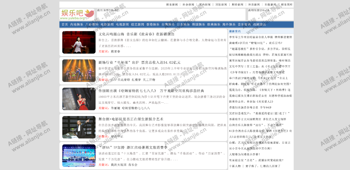Open 娱乐新闻 in the top link bar

(172, 5)
